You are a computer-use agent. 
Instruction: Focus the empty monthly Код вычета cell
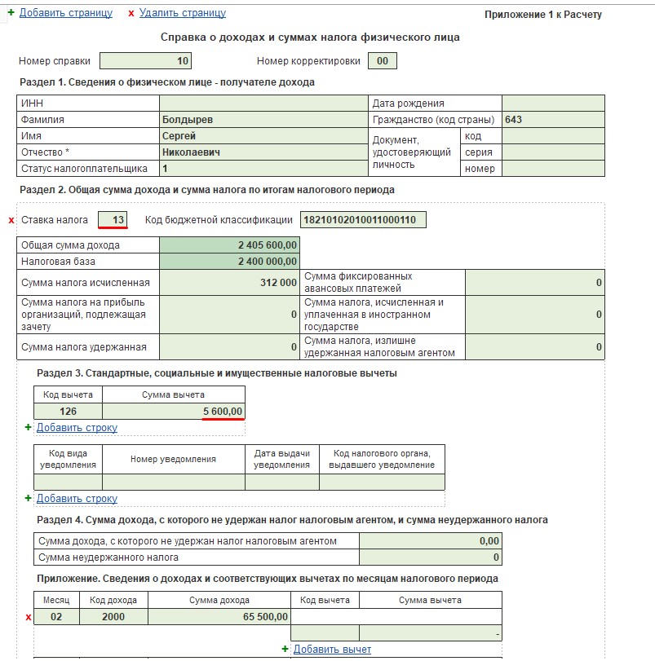pos(325,633)
